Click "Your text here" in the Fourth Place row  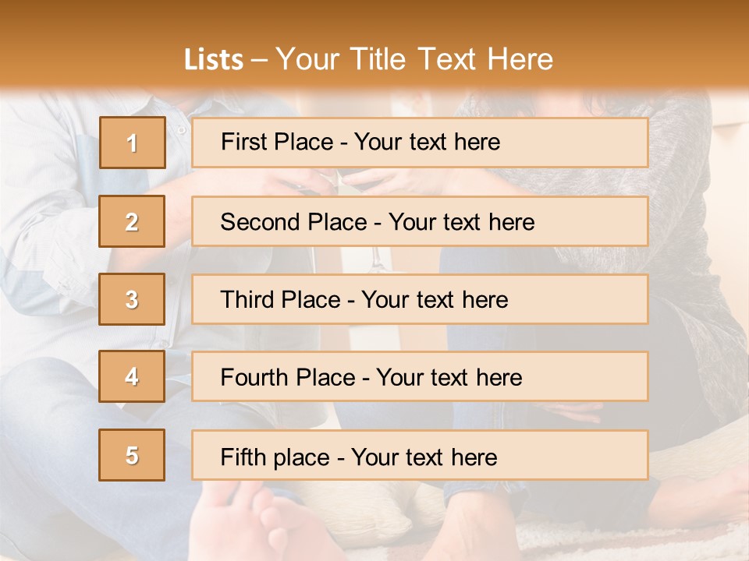(x=449, y=378)
